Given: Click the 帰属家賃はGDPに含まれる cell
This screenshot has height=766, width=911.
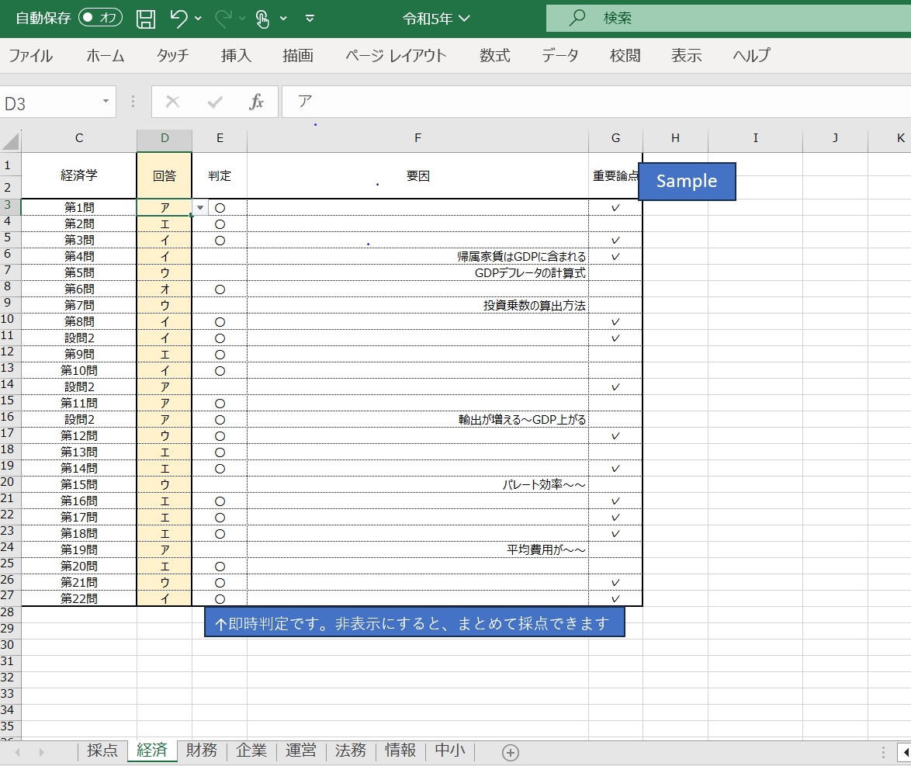Looking at the screenshot, I should click(x=417, y=256).
